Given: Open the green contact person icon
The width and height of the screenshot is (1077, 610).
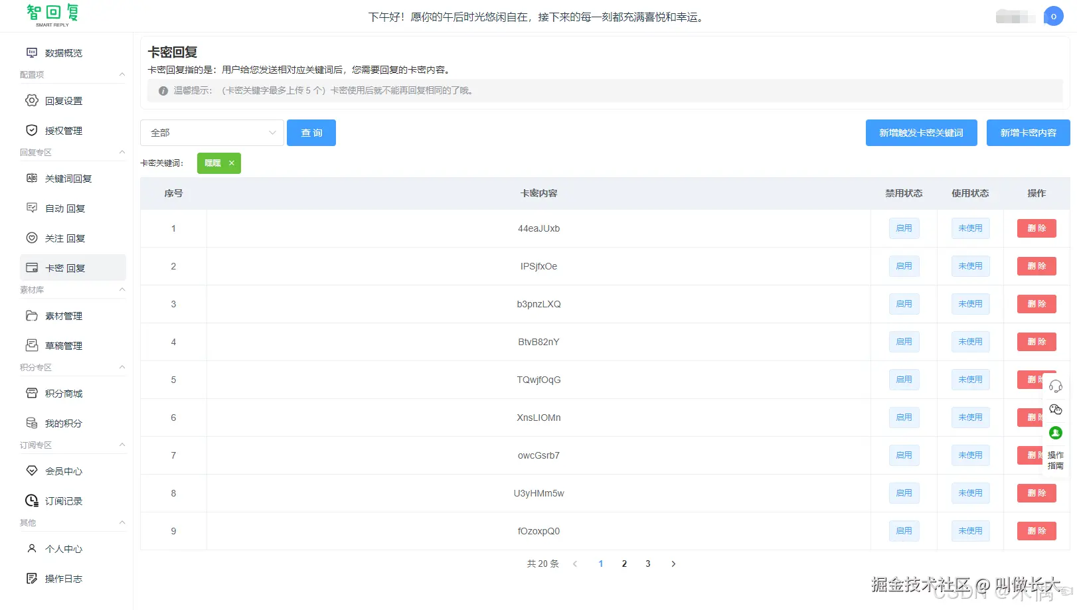Looking at the screenshot, I should (1056, 432).
